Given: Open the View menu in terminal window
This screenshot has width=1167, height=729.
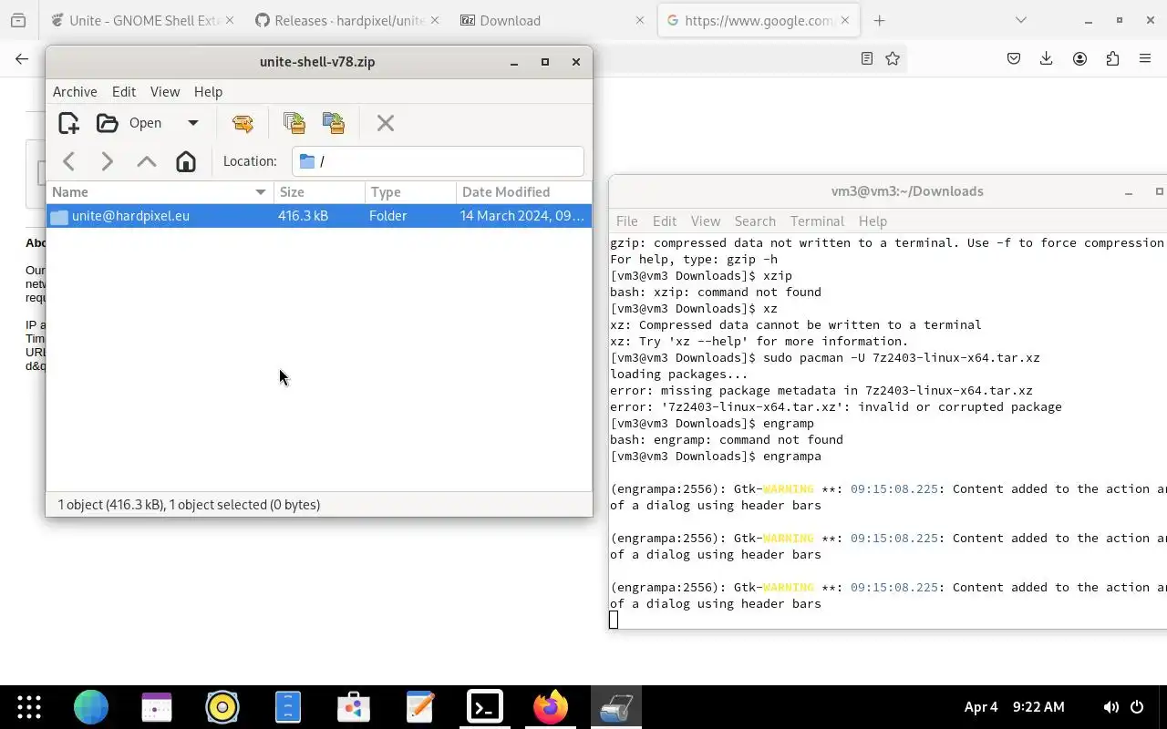Looking at the screenshot, I should (x=706, y=221).
